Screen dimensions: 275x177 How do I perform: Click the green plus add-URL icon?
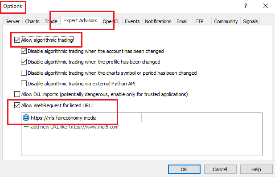(x=26, y=127)
